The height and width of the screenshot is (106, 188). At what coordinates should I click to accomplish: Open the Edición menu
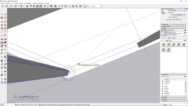point(8,3)
